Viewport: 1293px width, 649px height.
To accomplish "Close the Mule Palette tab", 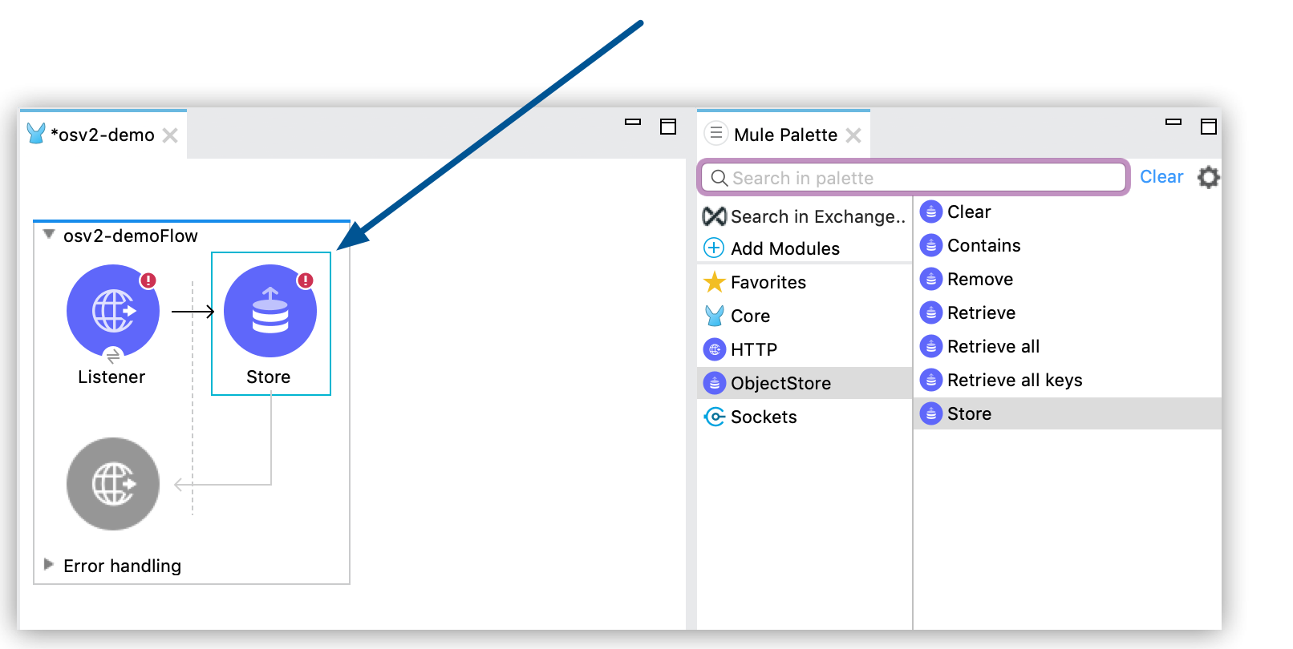I will [x=853, y=135].
